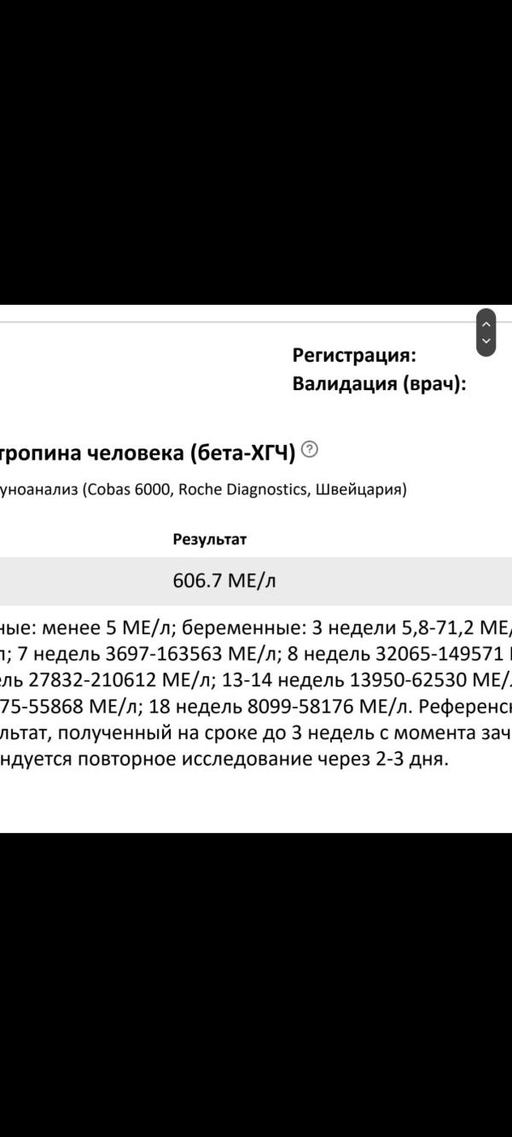Click the Регистрация label
Image resolution: width=512 pixels, height=1137 pixels.
[x=354, y=355]
